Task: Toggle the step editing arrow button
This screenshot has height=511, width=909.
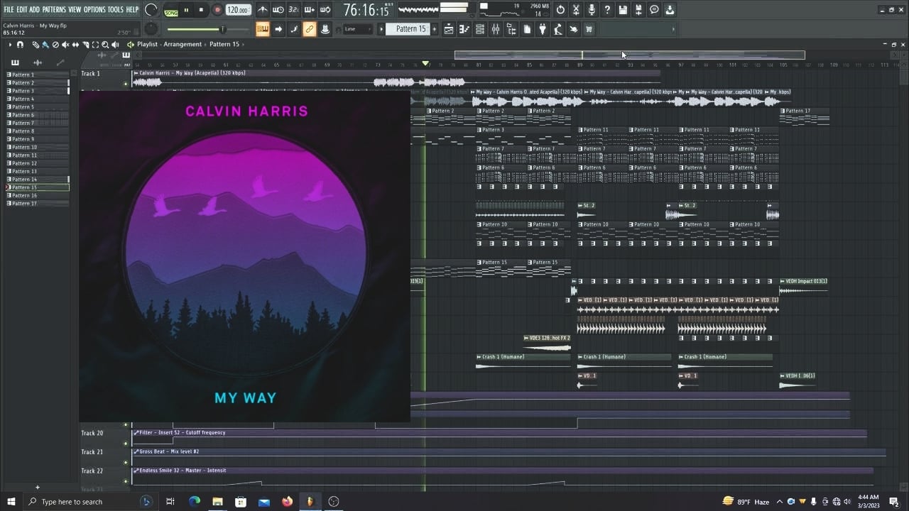Action: 278,29
